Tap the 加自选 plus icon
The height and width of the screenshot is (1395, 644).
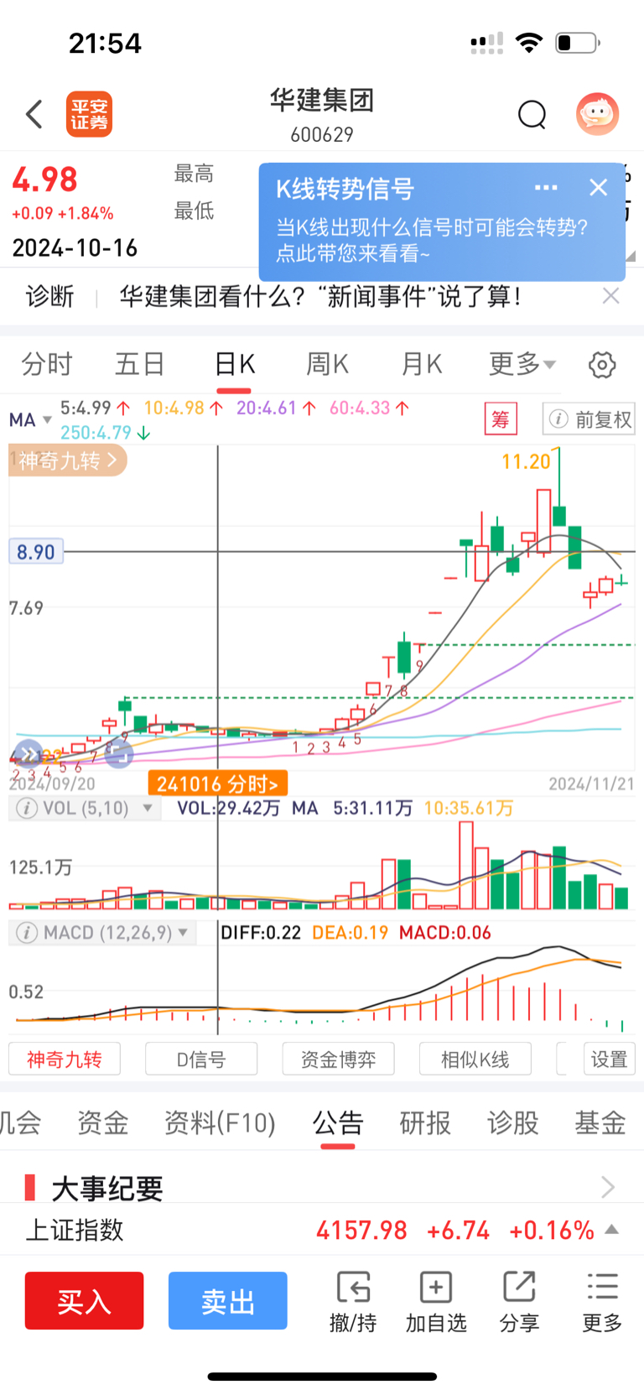pyautogui.click(x=436, y=1287)
